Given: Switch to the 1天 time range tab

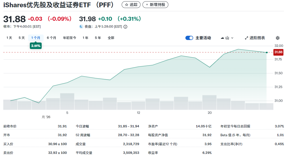Looking at the screenshot, I should [9, 37].
